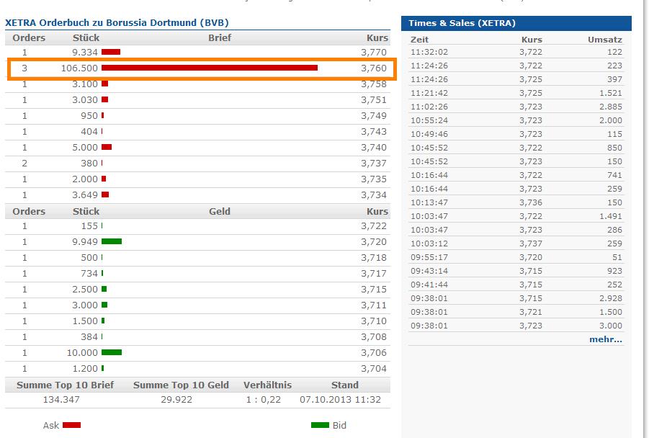Select the ask quantity 404
Viewport: 649px width, 438px height.
[x=89, y=131]
